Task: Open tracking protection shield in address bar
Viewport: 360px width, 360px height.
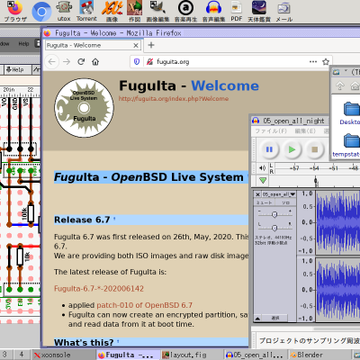Action: 137,62
